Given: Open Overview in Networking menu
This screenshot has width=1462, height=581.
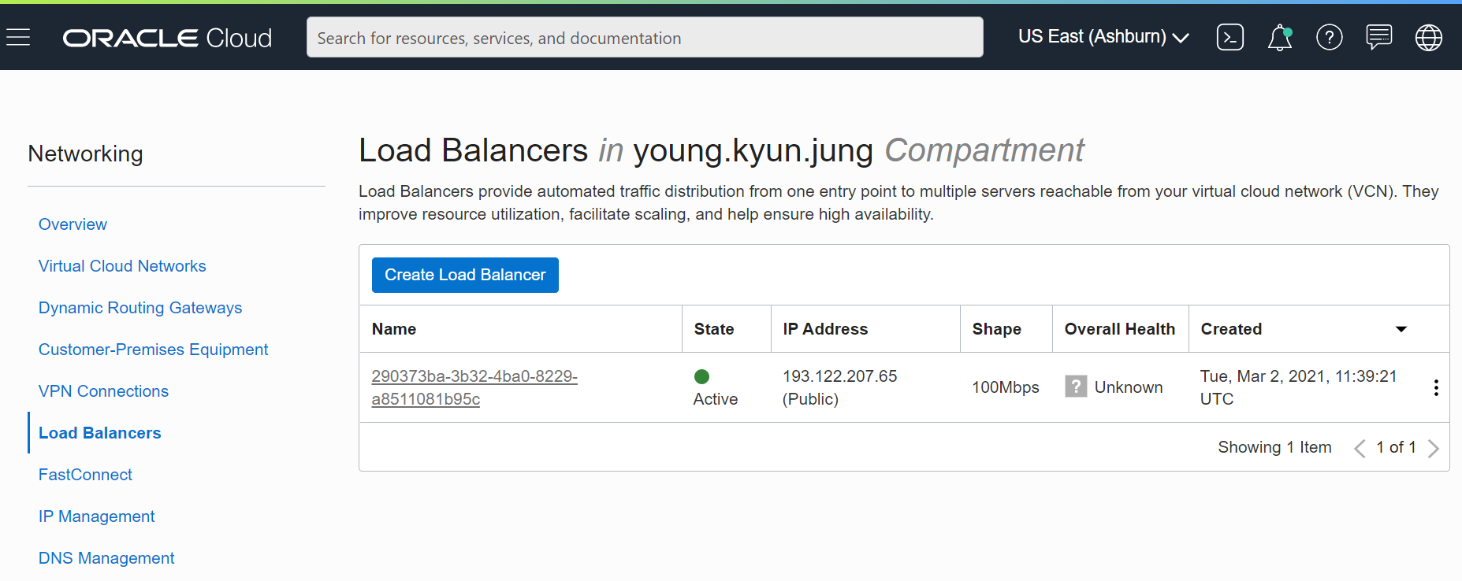Looking at the screenshot, I should click(x=73, y=224).
